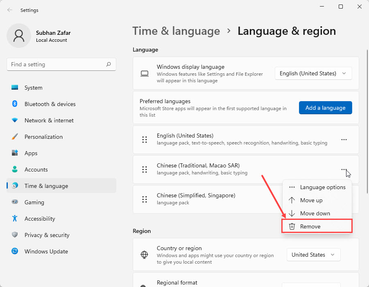Image resolution: width=369 pixels, height=287 pixels.
Task: Open Windows Update settings
Action: (x=61, y=251)
